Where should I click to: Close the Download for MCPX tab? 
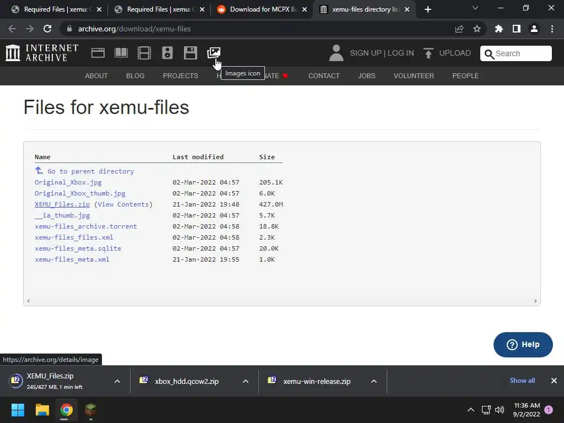tap(305, 9)
